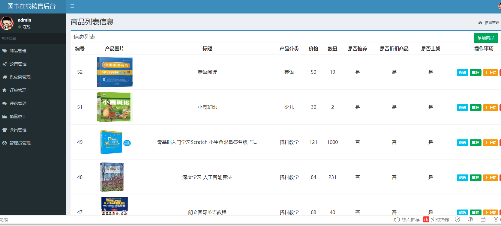The image size is (501, 226).
Task: Click the 产品分类 column header
Action: 289,49
